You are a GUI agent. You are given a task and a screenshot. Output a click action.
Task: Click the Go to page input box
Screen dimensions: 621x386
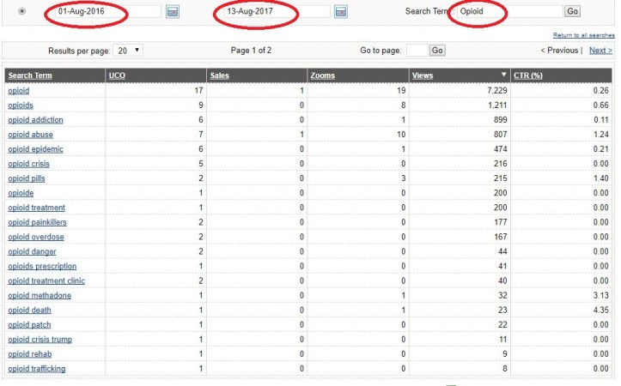pyautogui.click(x=416, y=51)
